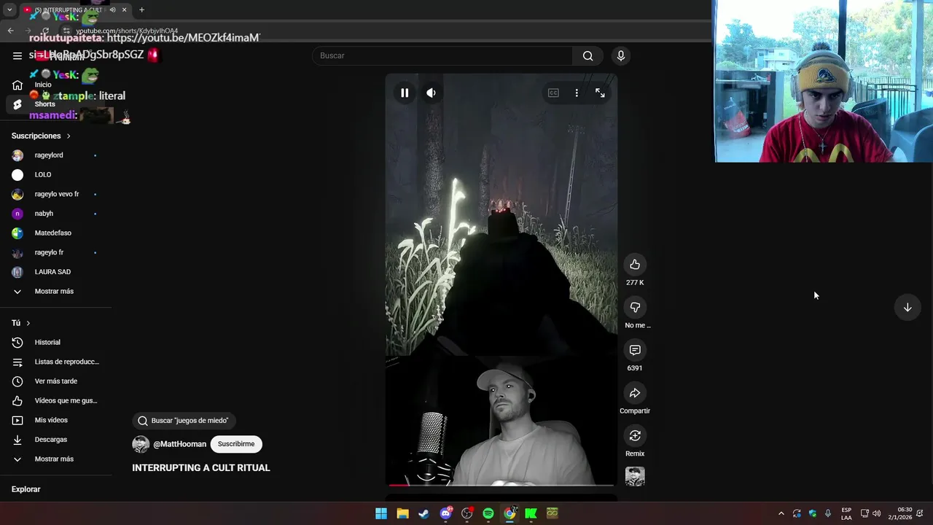Image resolution: width=933 pixels, height=525 pixels.
Task: Open the sound thumbnail below Remix
Action: [635, 476]
